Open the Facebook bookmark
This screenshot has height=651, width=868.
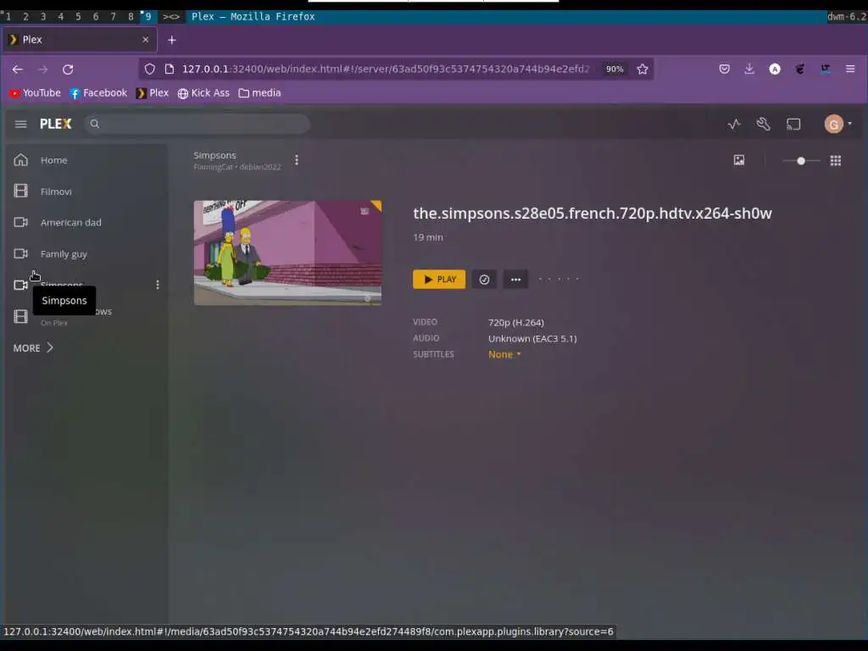click(98, 93)
